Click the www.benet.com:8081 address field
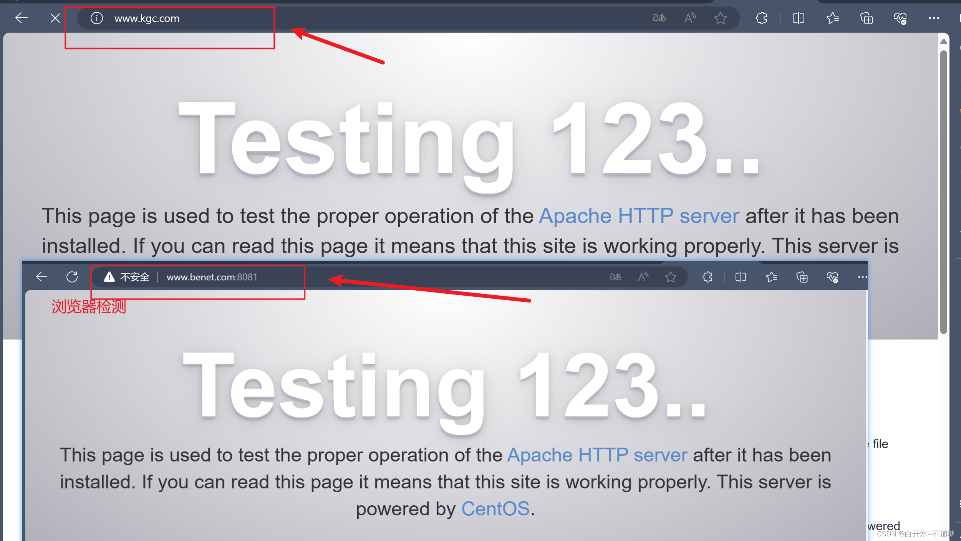This screenshot has height=541, width=961. [212, 277]
